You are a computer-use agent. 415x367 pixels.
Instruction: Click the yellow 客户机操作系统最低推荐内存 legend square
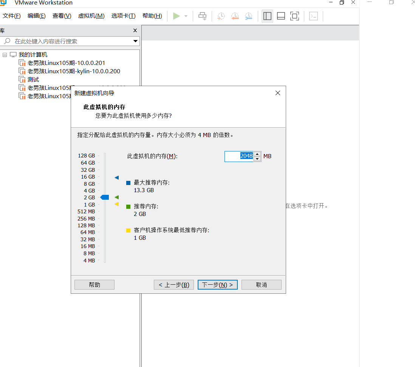(x=129, y=231)
